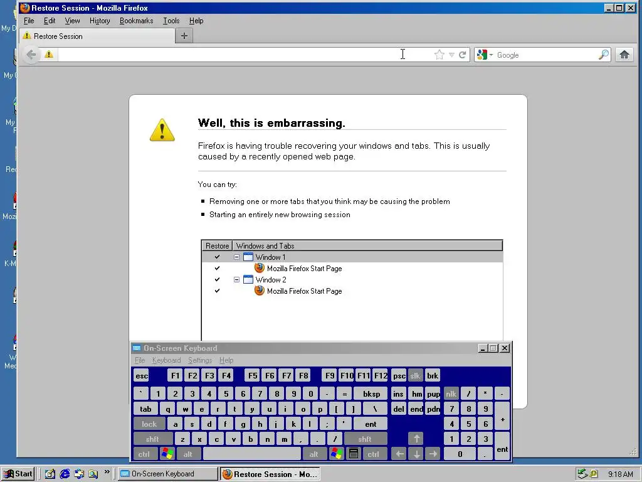Click the window icon next to Window 2
Screen dimensions: 642x482
point(248,279)
